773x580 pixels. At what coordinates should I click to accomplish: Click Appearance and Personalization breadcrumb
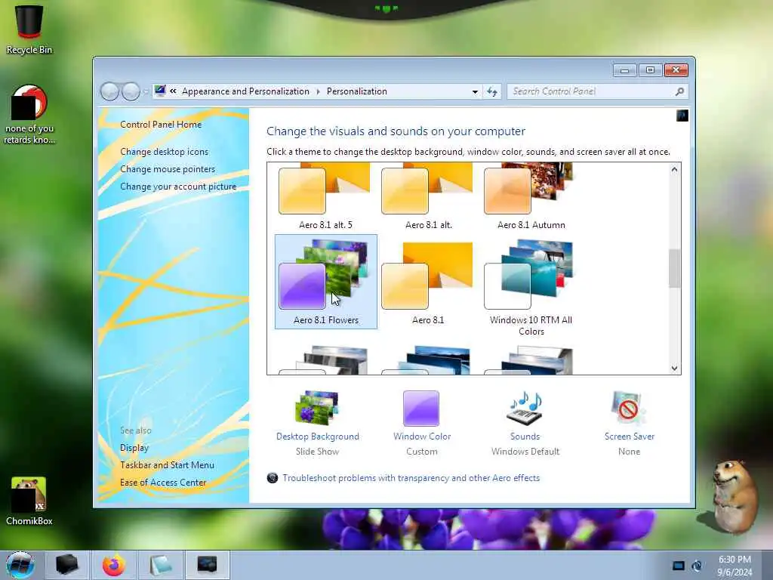[245, 91]
